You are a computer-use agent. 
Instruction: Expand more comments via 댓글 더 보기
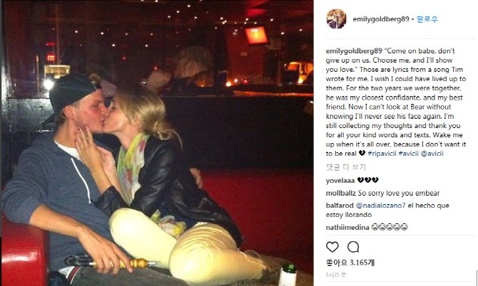tap(346, 167)
